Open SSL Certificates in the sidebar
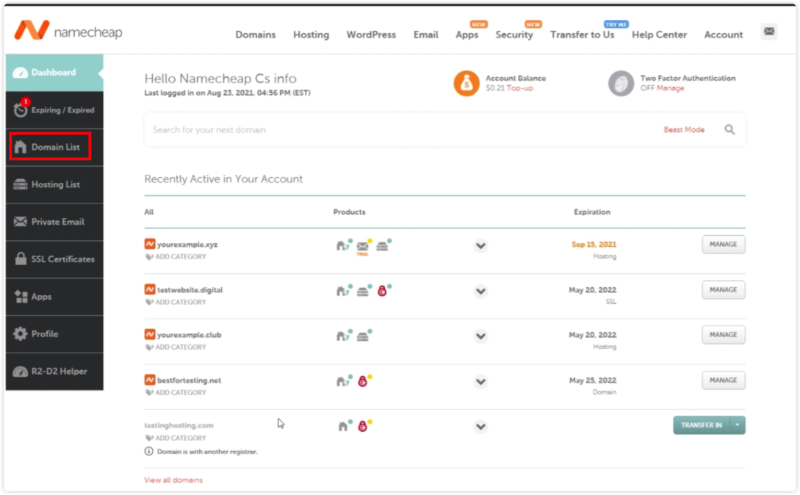The image size is (800, 495). tap(54, 259)
